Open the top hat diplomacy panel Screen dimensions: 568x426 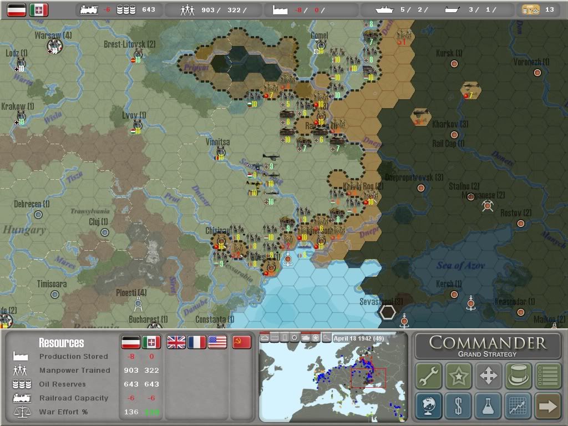(x=518, y=376)
